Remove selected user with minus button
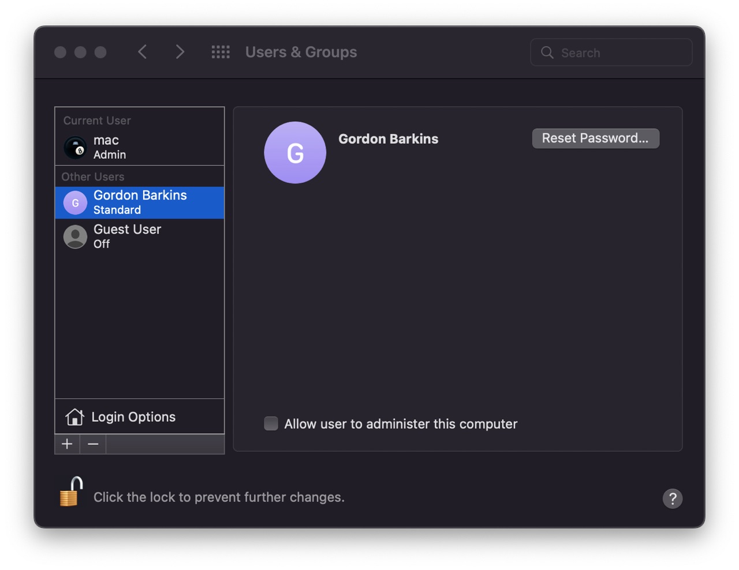 93,444
